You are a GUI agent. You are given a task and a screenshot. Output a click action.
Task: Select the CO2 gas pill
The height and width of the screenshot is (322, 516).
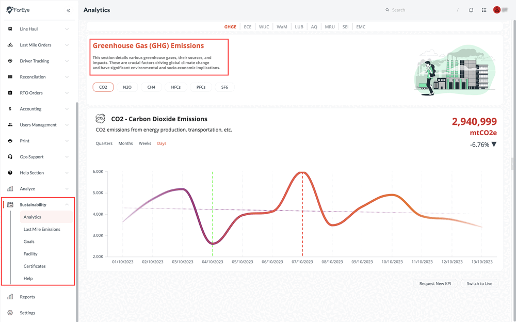tap(103, 87)
